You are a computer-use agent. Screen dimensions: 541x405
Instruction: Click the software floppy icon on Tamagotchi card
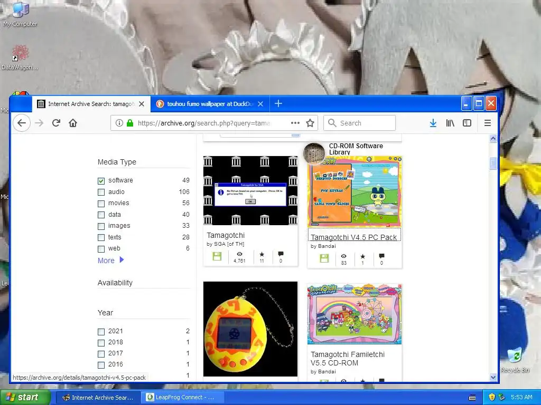click(217, 256)
